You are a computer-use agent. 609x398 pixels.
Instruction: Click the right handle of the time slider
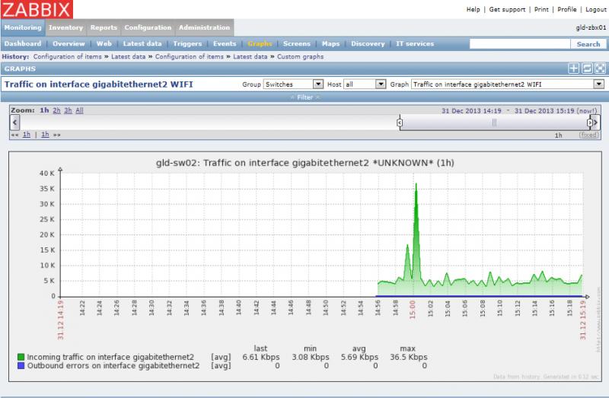pos(589,122)
